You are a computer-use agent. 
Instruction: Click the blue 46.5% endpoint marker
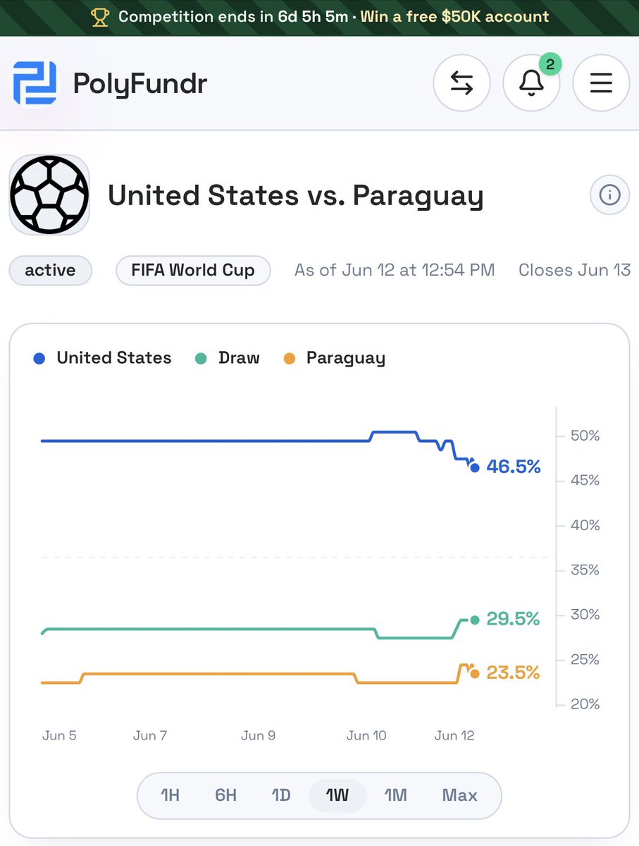pyautogui.click(x=475, y=467)
